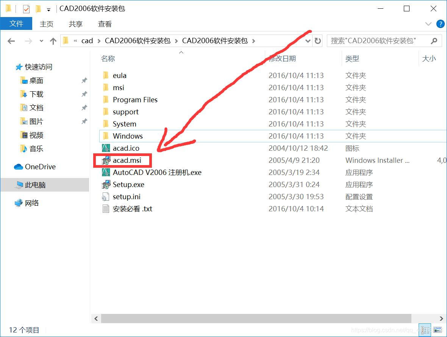Click the back navigation arrow
Image resolution: width=447 pixels, height=337 pixels.
(11, 41)
